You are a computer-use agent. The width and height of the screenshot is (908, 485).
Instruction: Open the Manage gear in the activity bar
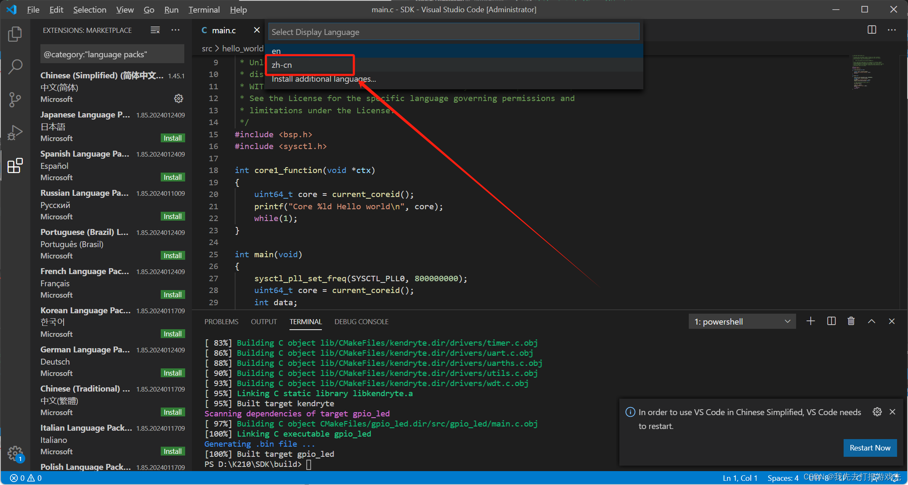(x=15, y=454)
